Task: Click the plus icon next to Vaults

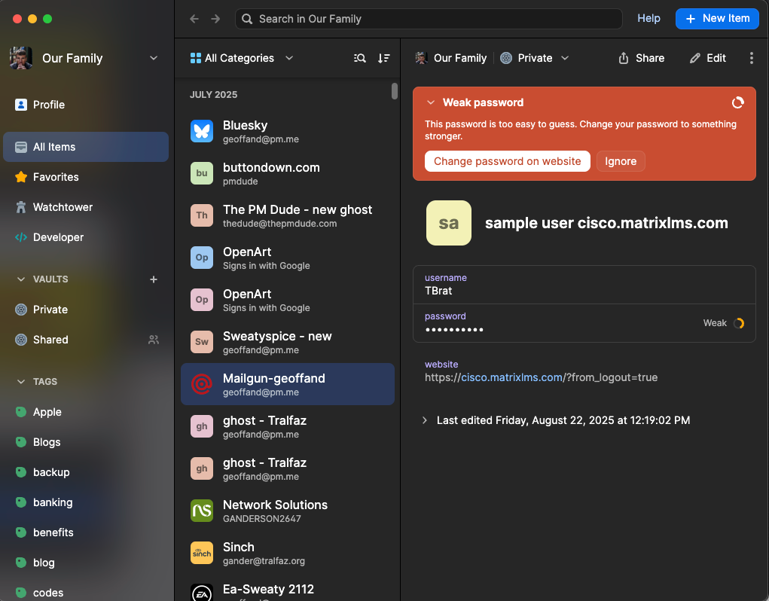Action: (x=154, y=279)
